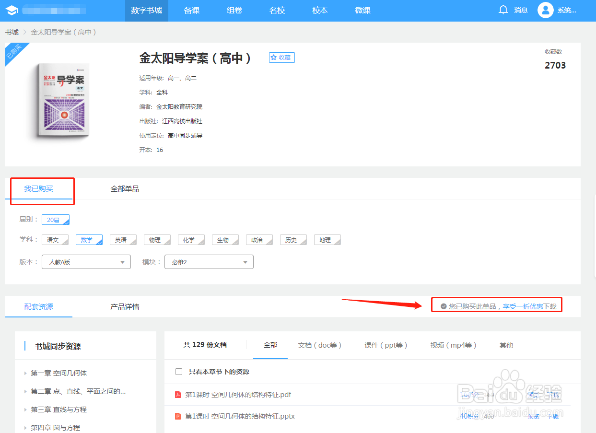Open the 名校 nav item

(x=277, y=11)
